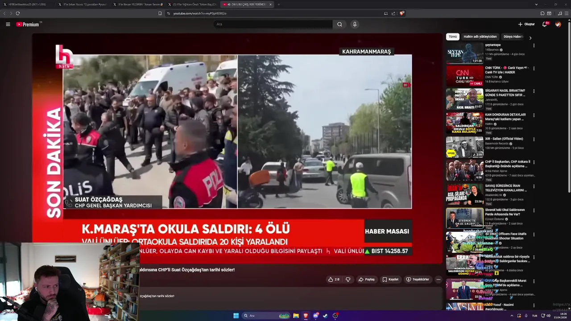Open XIR - Sallan Official Video thumbnail
Screen dimensions: 571x321
pos(465,147)
